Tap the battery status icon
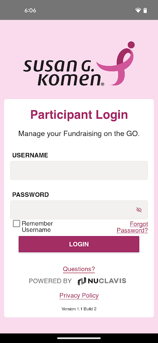Screen dimensions: 158x343 (x=145, y=10)
